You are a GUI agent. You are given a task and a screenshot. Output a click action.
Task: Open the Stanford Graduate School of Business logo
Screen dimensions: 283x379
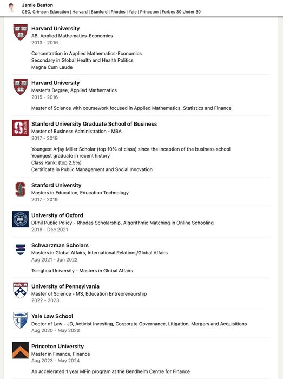point(20,128)
